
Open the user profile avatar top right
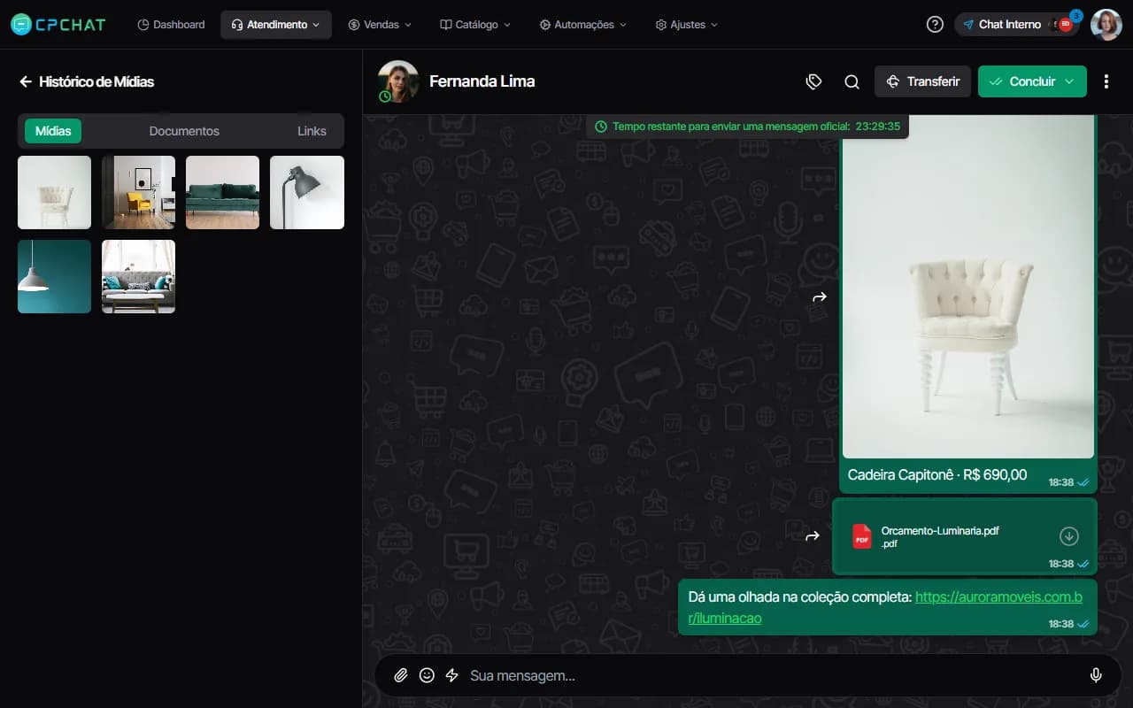[x=1106, y=25]
